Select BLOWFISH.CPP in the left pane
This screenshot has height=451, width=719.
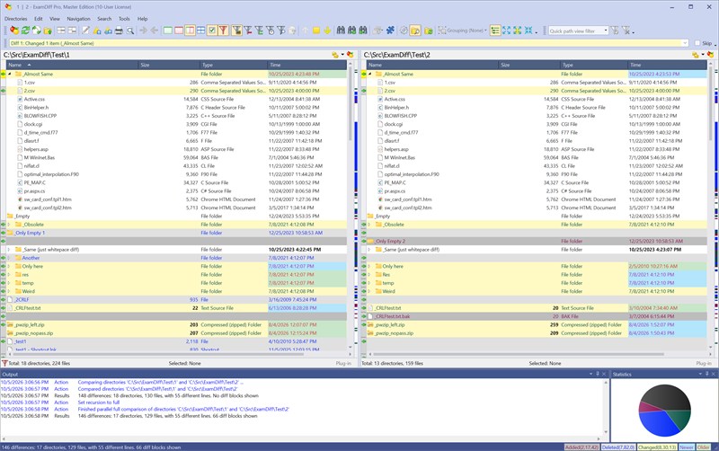[x=40, y=116]
